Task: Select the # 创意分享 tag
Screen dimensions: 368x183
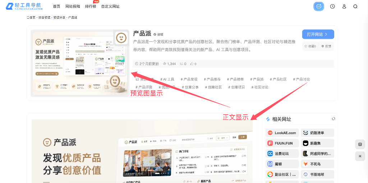Action: pos(190,87)
